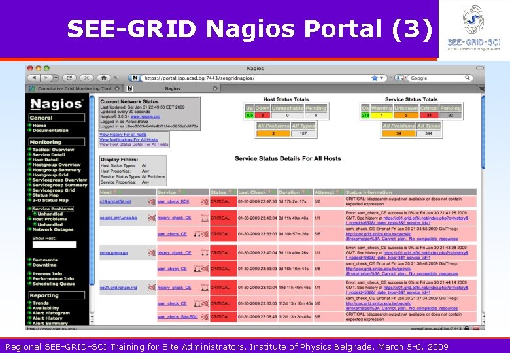510x353 pixels.
Task: Click the browser Forward arrow button
Action: 46,78
